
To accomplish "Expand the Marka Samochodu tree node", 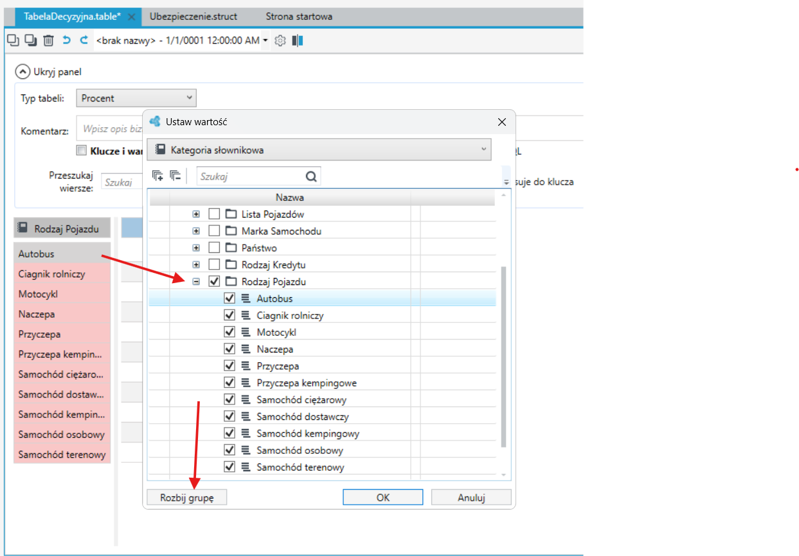I will [196, 231].
